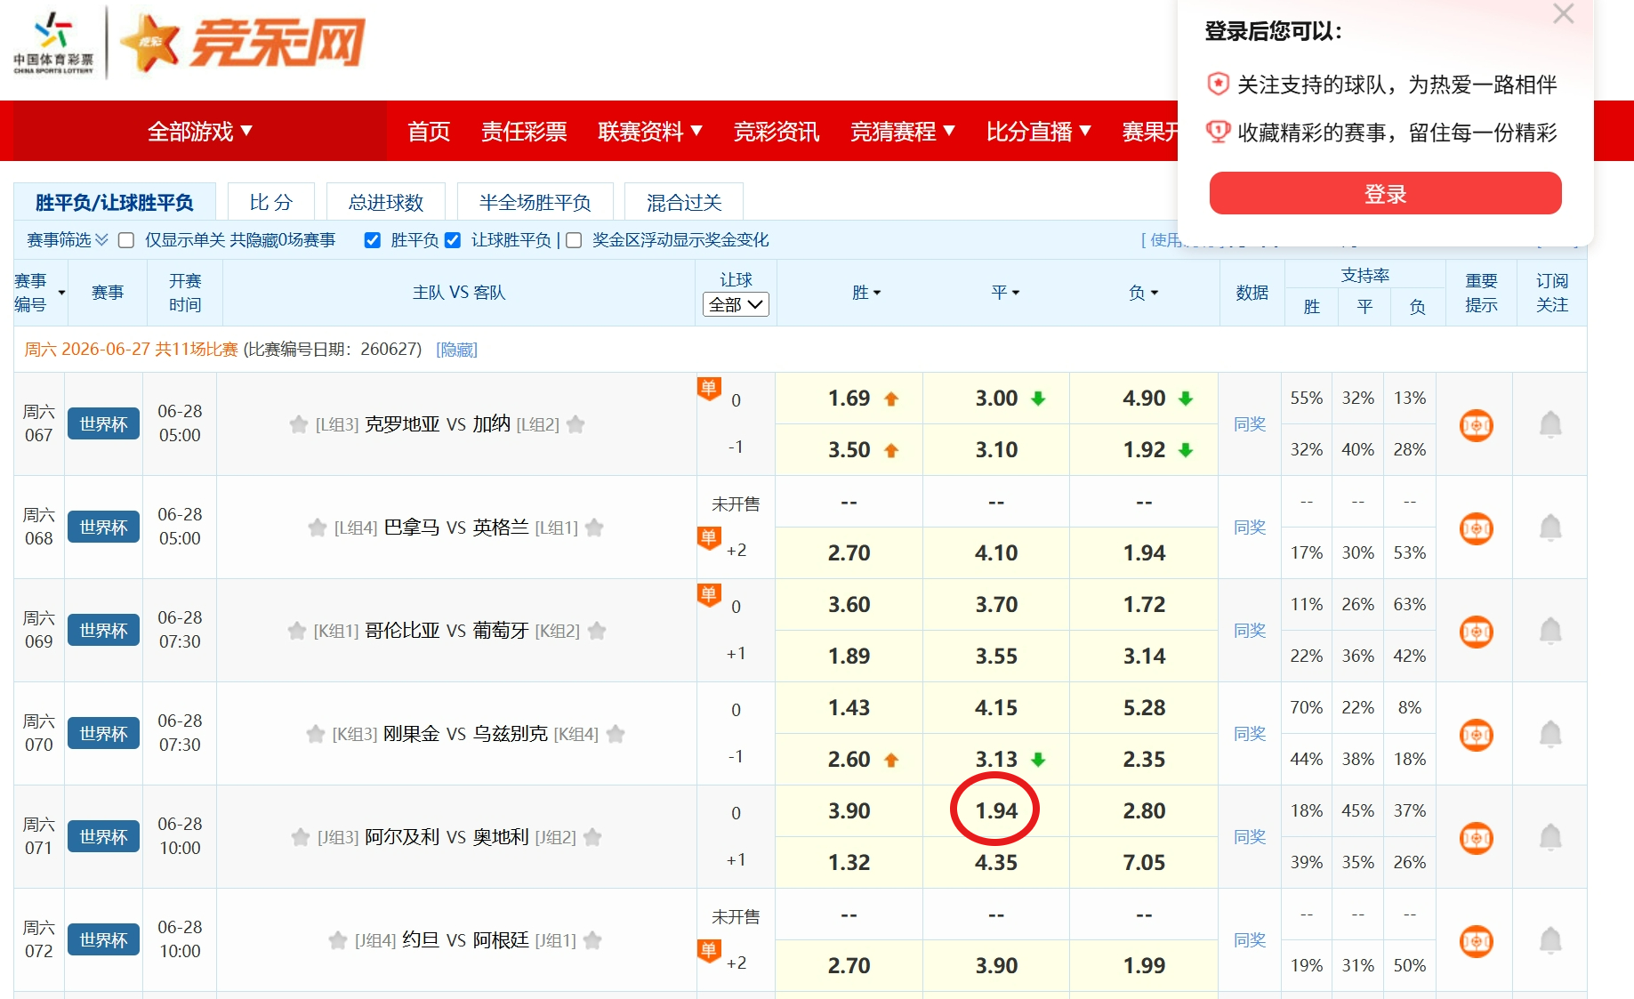This screenshot has height=999, width=1634.
Task: Favorite 英格兰 away team star
Action: pos(594,528)
